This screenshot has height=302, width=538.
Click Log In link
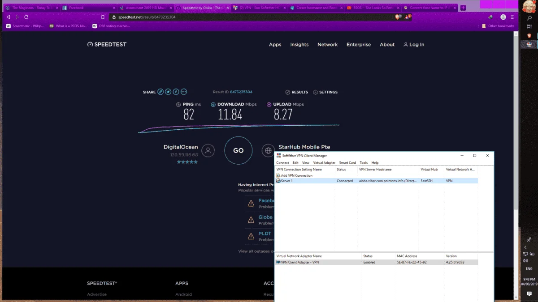(414, 44)
